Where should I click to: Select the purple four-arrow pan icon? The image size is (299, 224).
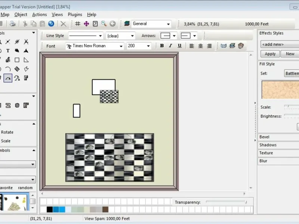86,24
